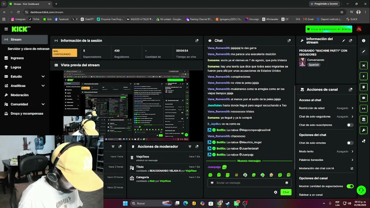Toggle Chat de solo-emotes switch
Image resolution: width=370 pixels, height=208 pixels.
click(x=350, y=143)
